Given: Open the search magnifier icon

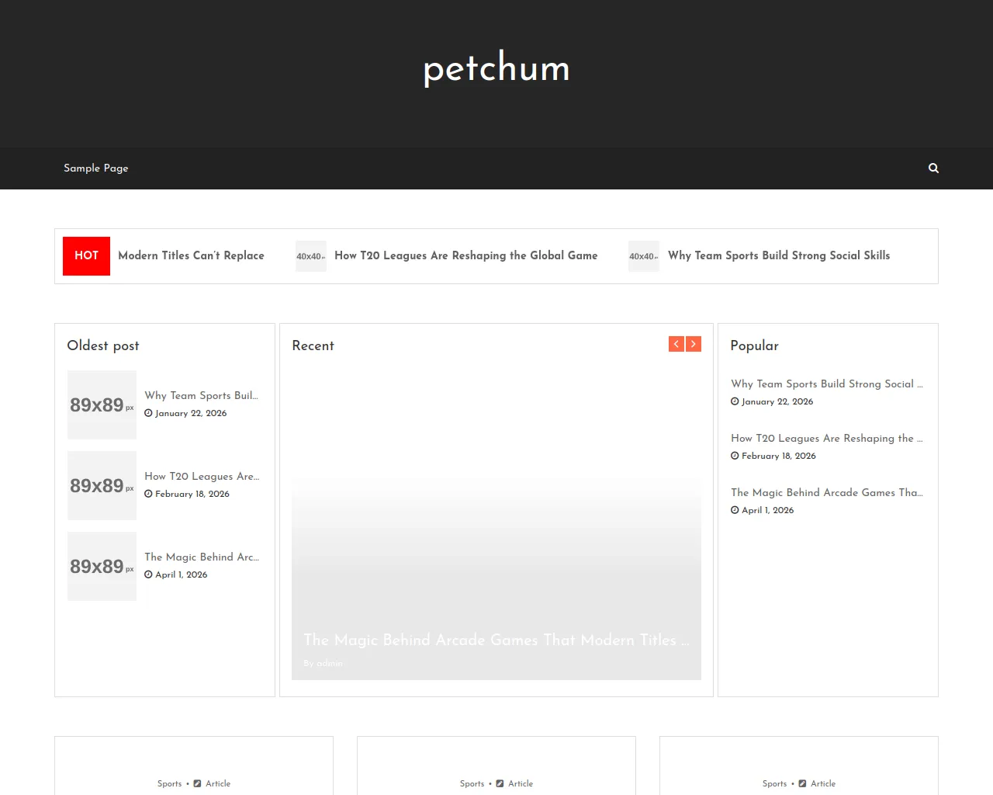Looking at the screenshot, I should 933,168.
